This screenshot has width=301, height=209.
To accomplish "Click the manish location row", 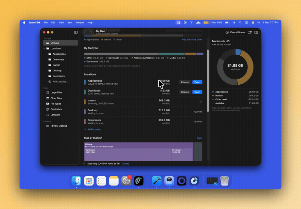I will (x=143, y=102).
